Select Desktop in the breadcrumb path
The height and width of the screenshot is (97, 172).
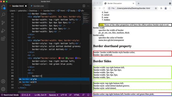[33, 11]
